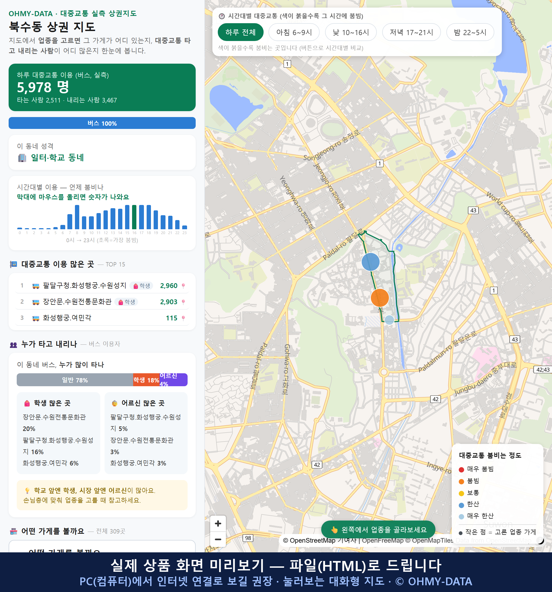Screen dimensions: 552x592
Task: Click the blue location marker by the stream on map
Action: [399, 248]
